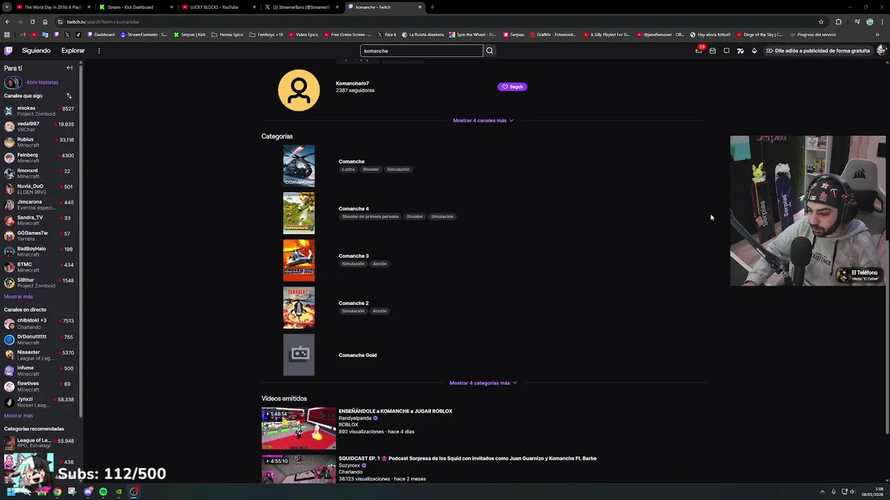Expand Mostrar más under Canales en directo
The width and height of the screenshot is (890, 500).
click(18, 415)
